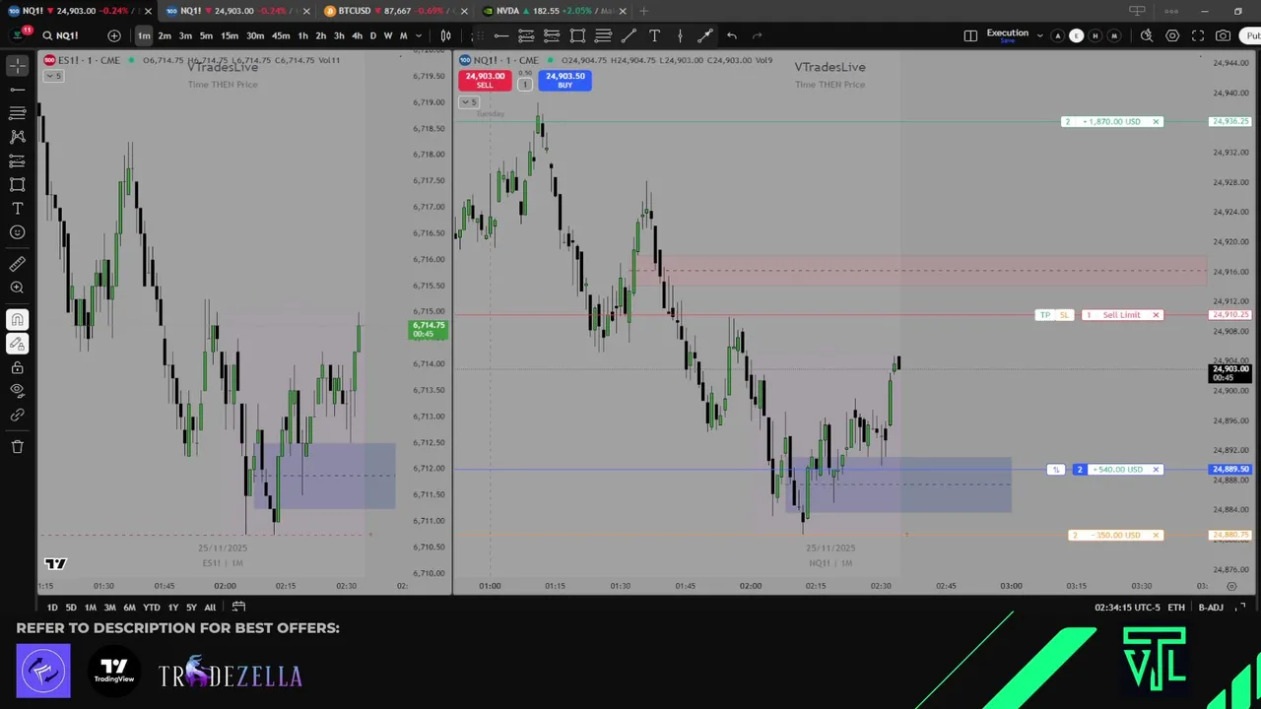This screenshot has height=709, width=1261.
Task: Collapse the NQ1! indicator legend chevron
Action: click(x=470, y=102)
